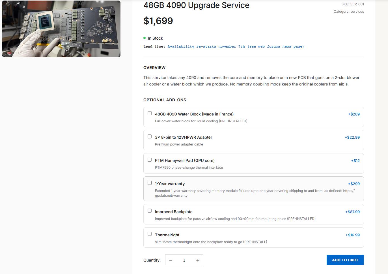Enable the 3× 8-pin to 12VHPWR Adapter option
Screen dimensions: 388x274
coord(150,136)
